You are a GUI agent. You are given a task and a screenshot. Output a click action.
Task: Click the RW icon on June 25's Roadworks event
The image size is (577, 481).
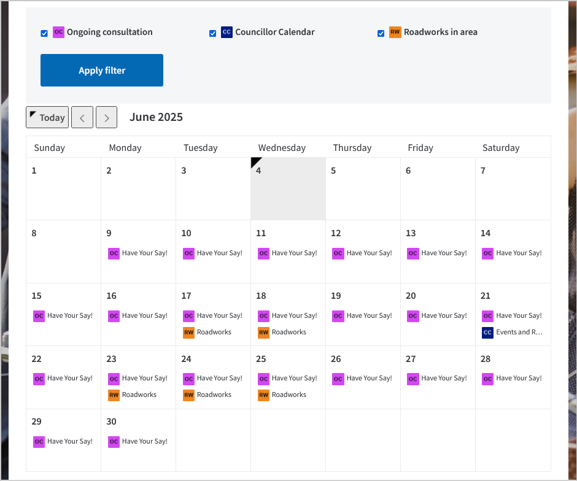point(263,394)
